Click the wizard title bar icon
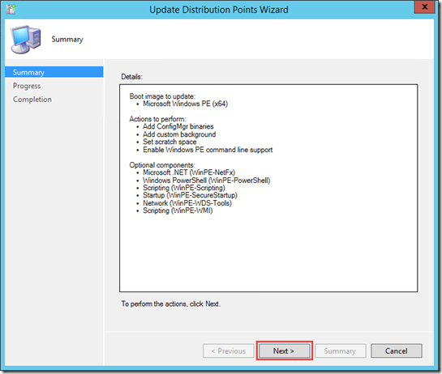The width and height of the screenshot is (442, 374). point(11,9)
